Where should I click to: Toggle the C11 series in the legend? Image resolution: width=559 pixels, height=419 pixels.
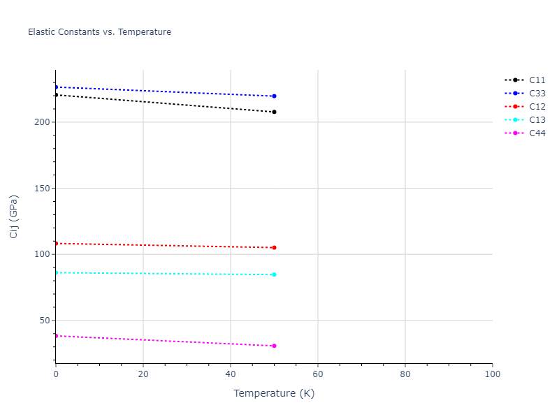click(537, 80)
